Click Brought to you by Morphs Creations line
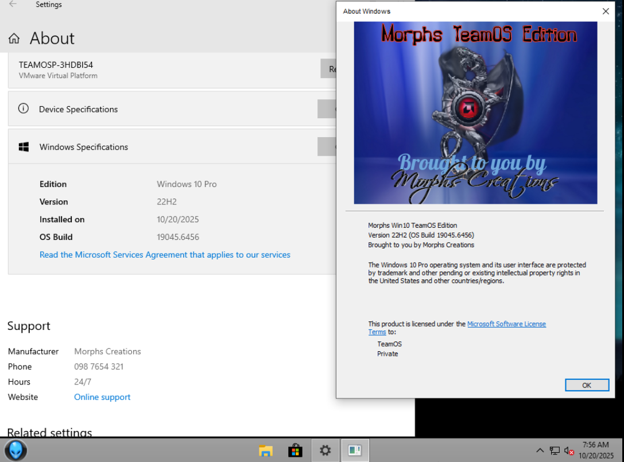Screen dimensions: 624x462 [421, 245]
